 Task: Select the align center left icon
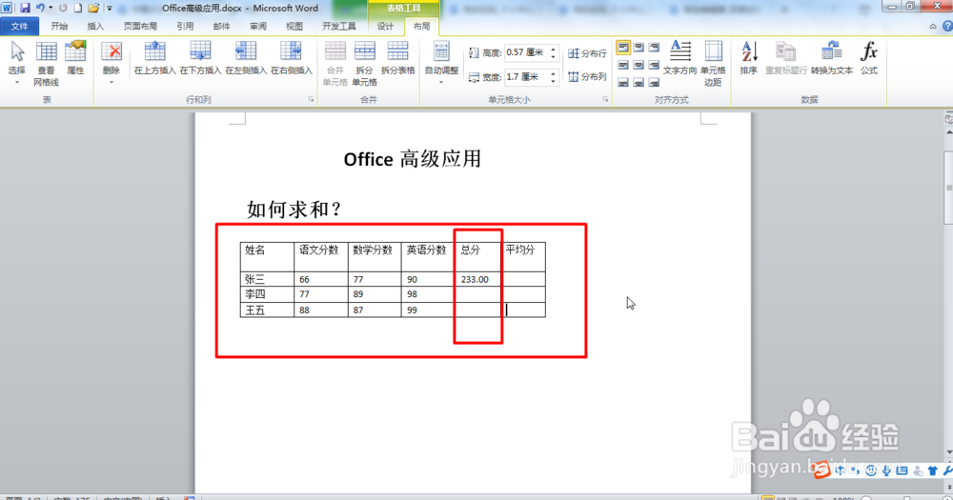coord(623,65)
